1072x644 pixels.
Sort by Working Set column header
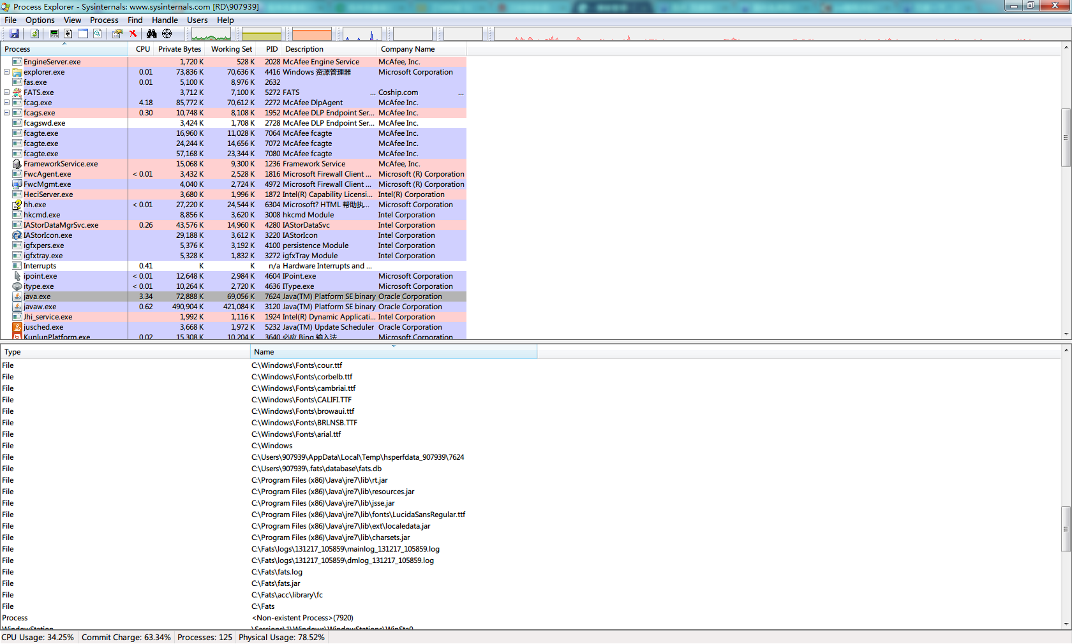[x=231, y=49]
